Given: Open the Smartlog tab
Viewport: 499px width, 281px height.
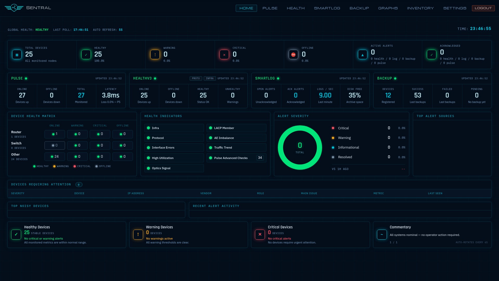Looking at the screenshot, I should coord(327,8).
